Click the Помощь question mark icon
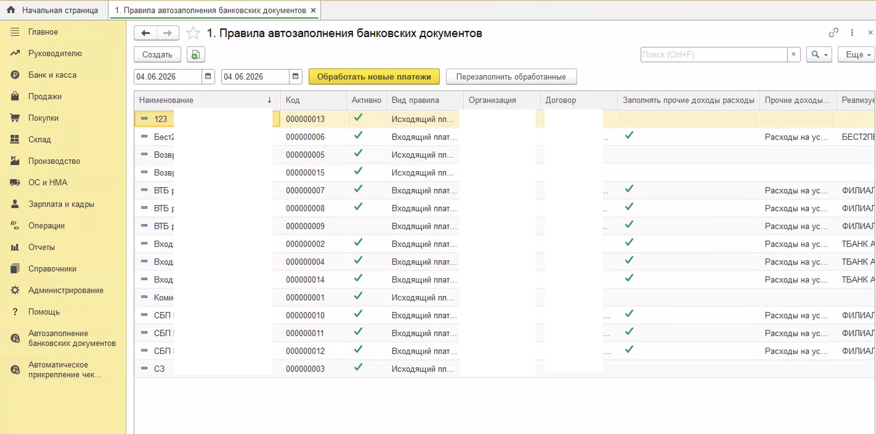The width and height of the screenshot is (876, 434). pyautogui.click(x=14, y=312)
